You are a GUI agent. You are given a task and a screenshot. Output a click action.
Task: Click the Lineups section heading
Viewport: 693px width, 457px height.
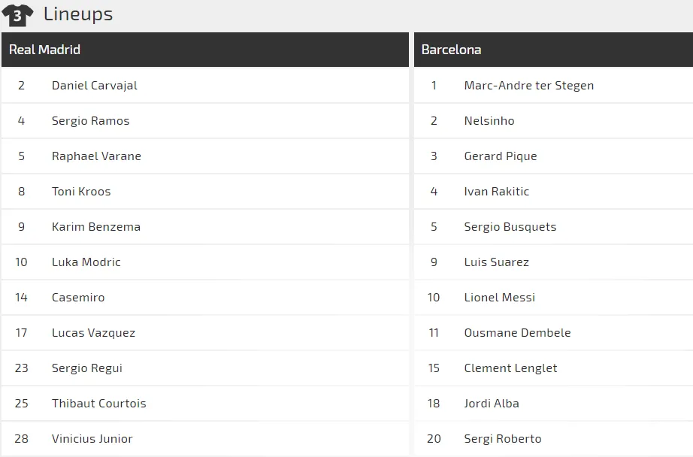point(78,14)
